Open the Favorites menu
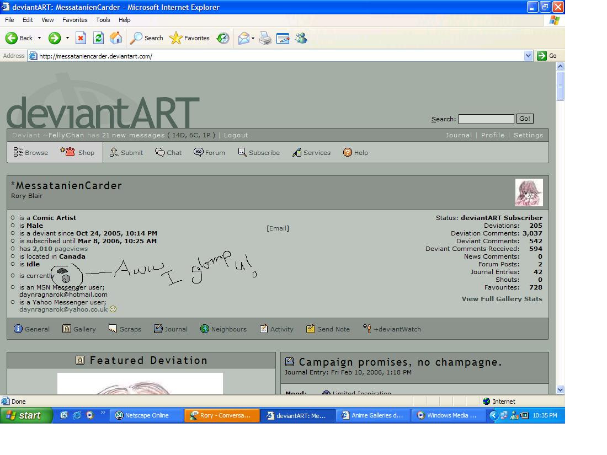The width and height of the screenshot is (607, 455). (74, 20)
